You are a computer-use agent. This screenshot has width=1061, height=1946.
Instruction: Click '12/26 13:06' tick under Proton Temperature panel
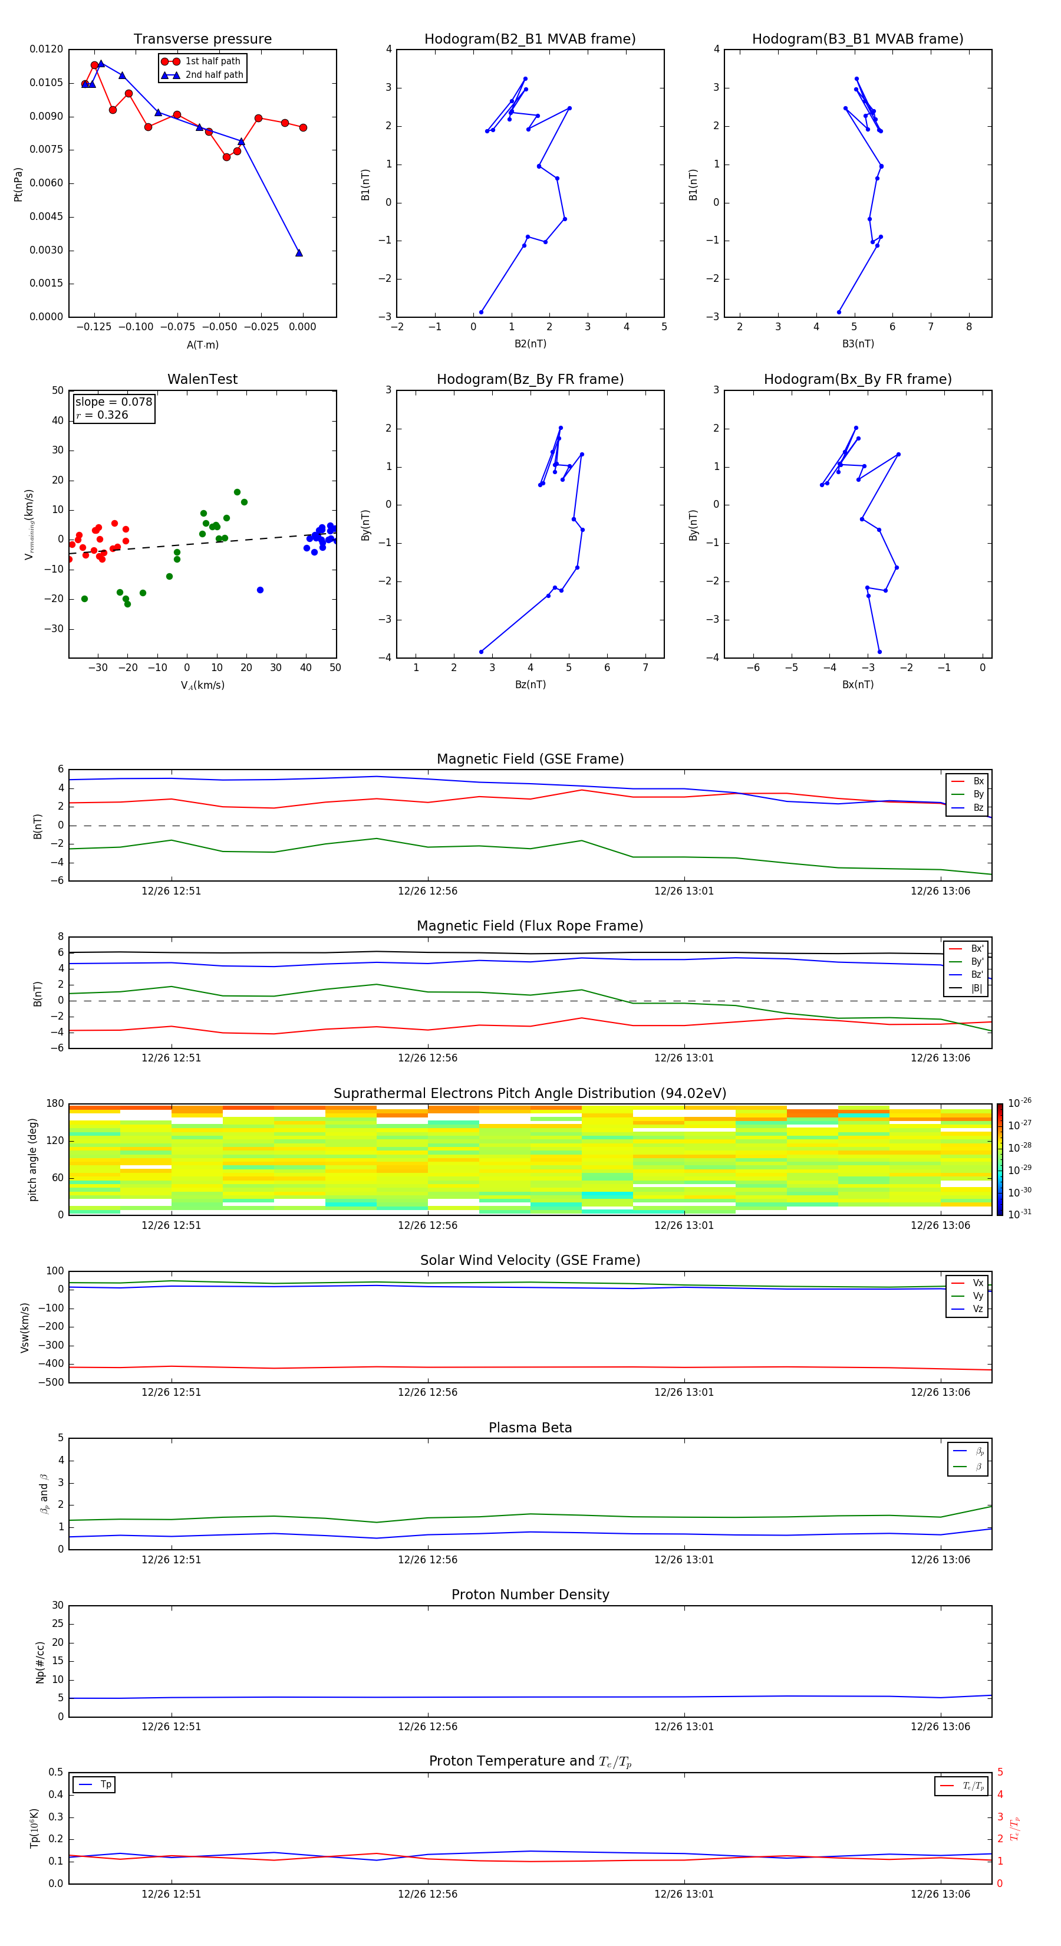click(x=940, y=1894)
